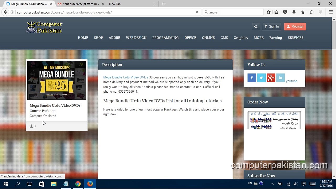Click the Firefox back arrow button
The height and width of the screenshot is (189, 336).
coord(5,12)
